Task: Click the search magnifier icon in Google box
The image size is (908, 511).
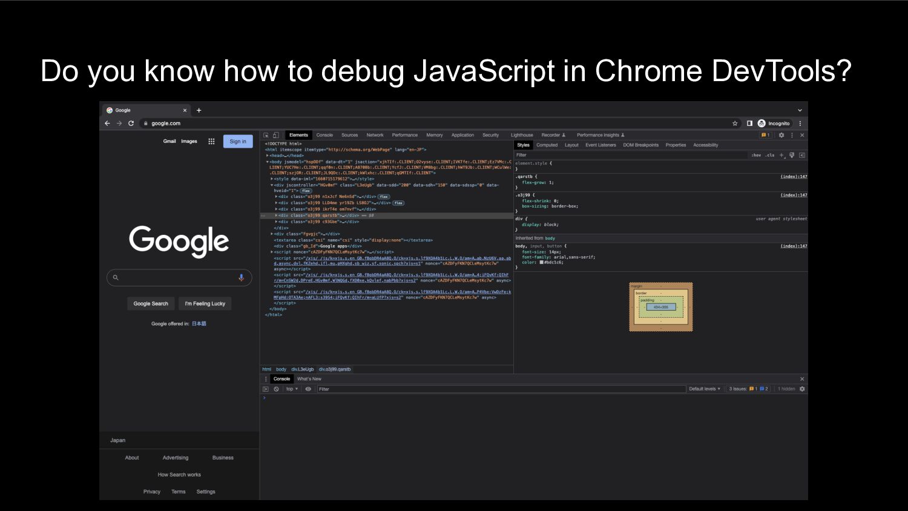Action: [116, 277]
